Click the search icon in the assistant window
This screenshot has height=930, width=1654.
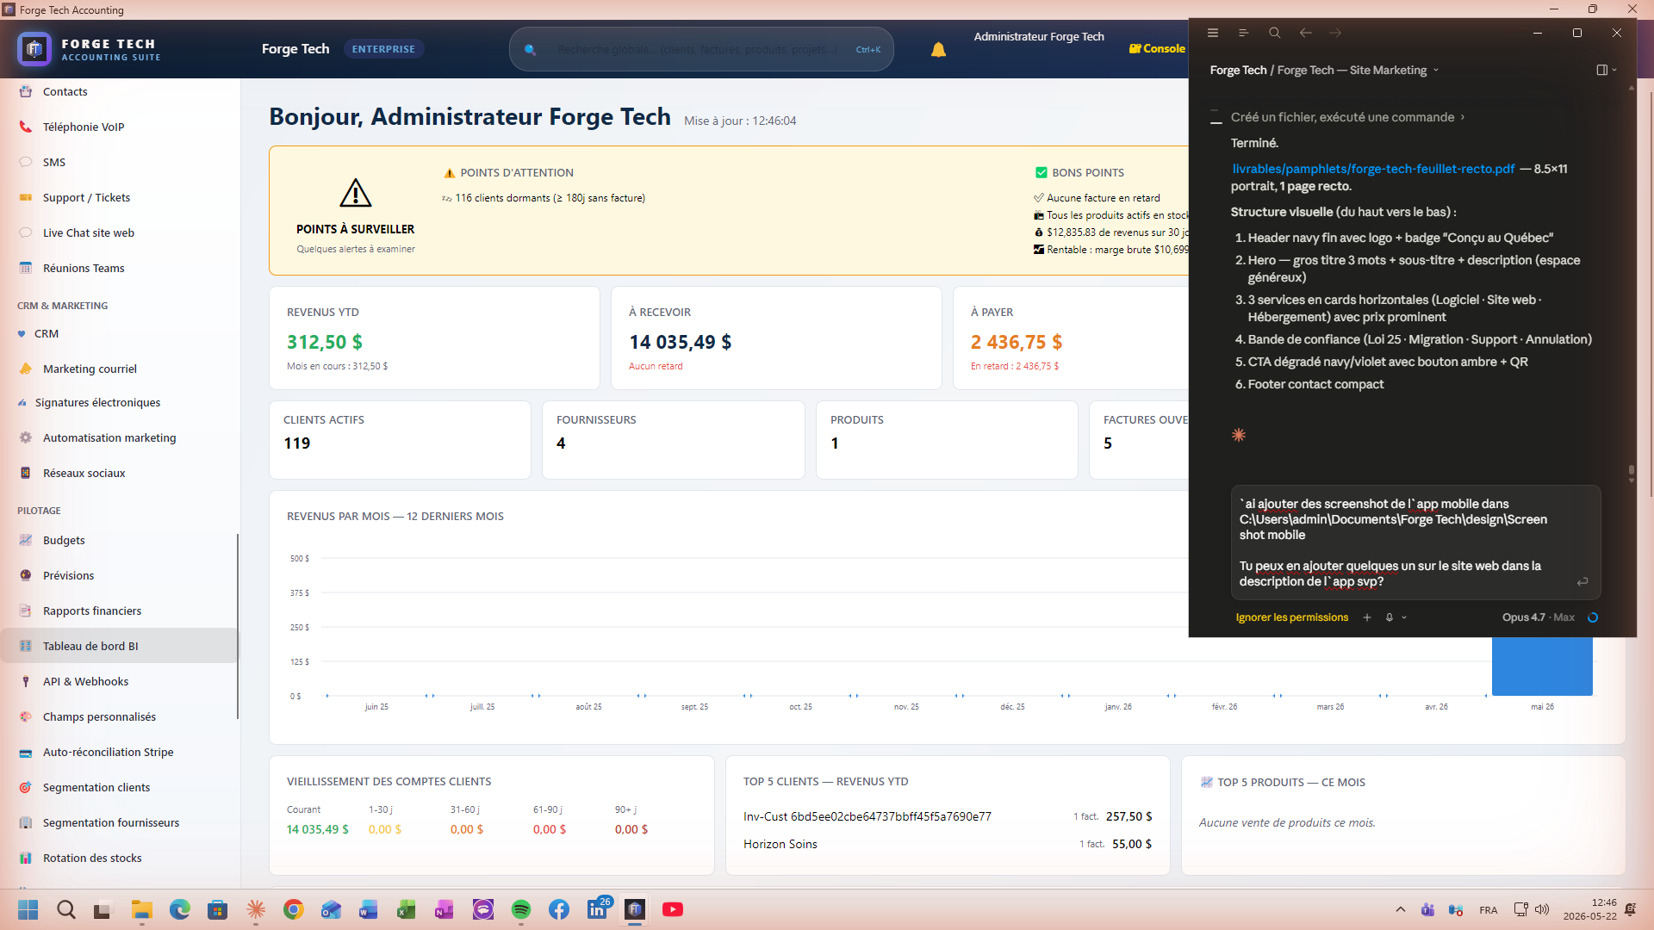[x=1275, y=33]
